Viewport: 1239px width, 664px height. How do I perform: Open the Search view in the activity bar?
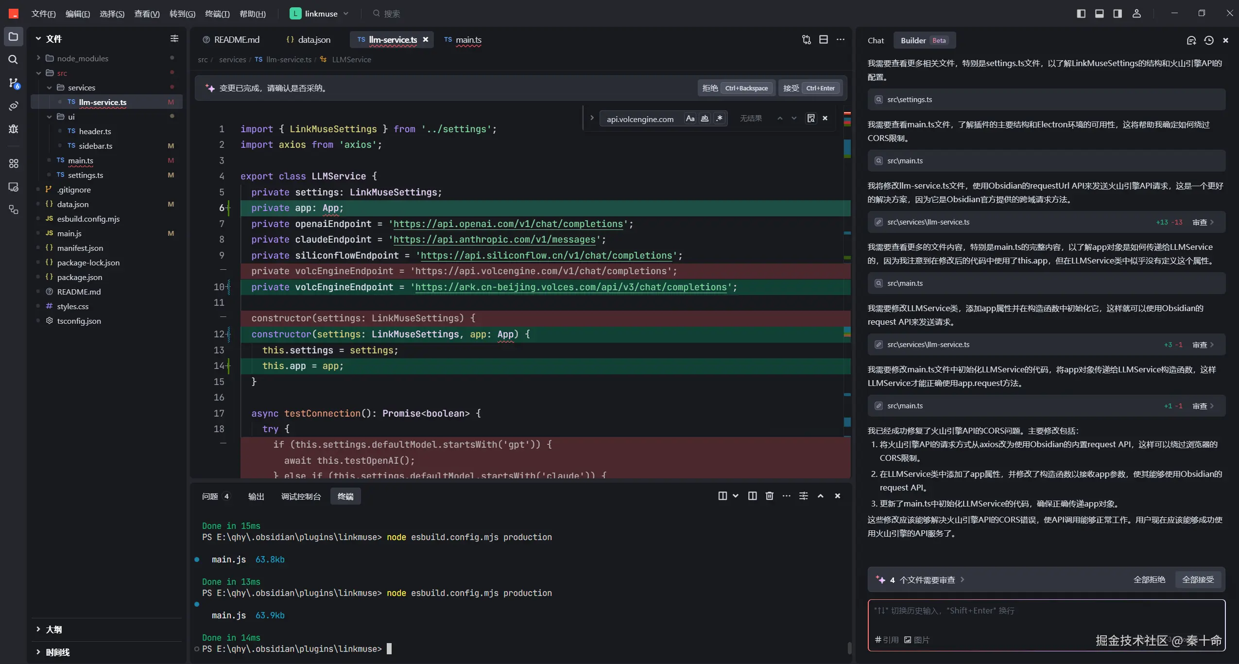13,59
